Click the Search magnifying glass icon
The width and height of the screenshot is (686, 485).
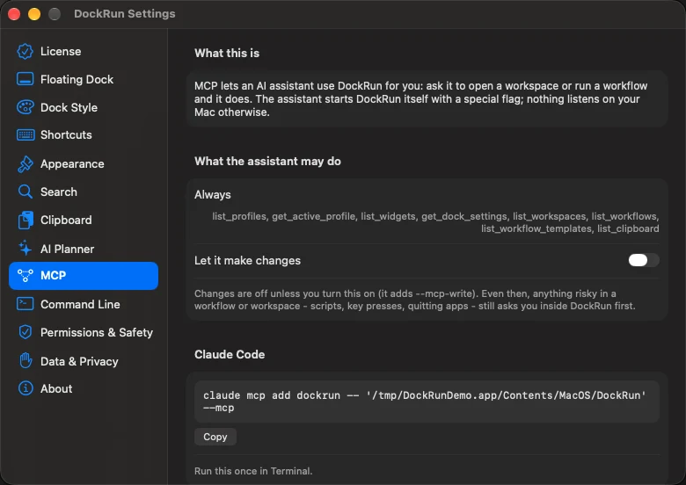pos(25,192)
